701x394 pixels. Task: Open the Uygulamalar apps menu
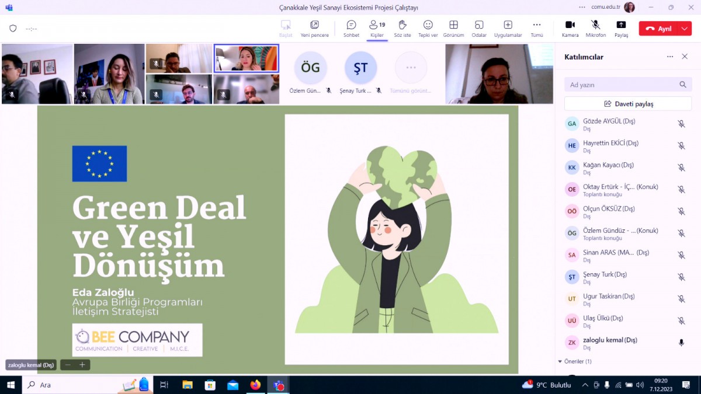(x=508, y=29)
